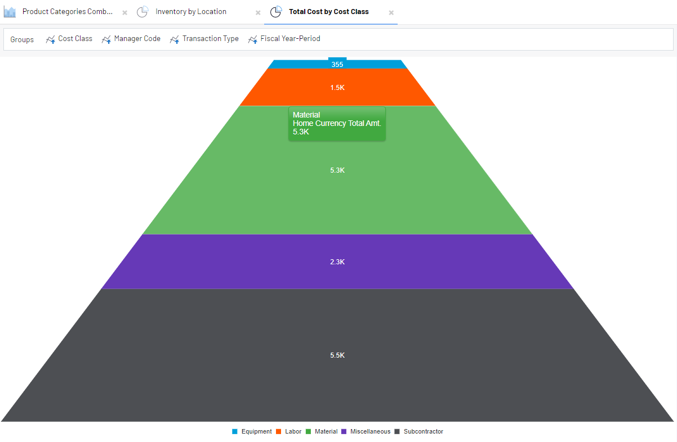
Task: Close the Total Cost by Cost Class tab
Action: (391, 12)
